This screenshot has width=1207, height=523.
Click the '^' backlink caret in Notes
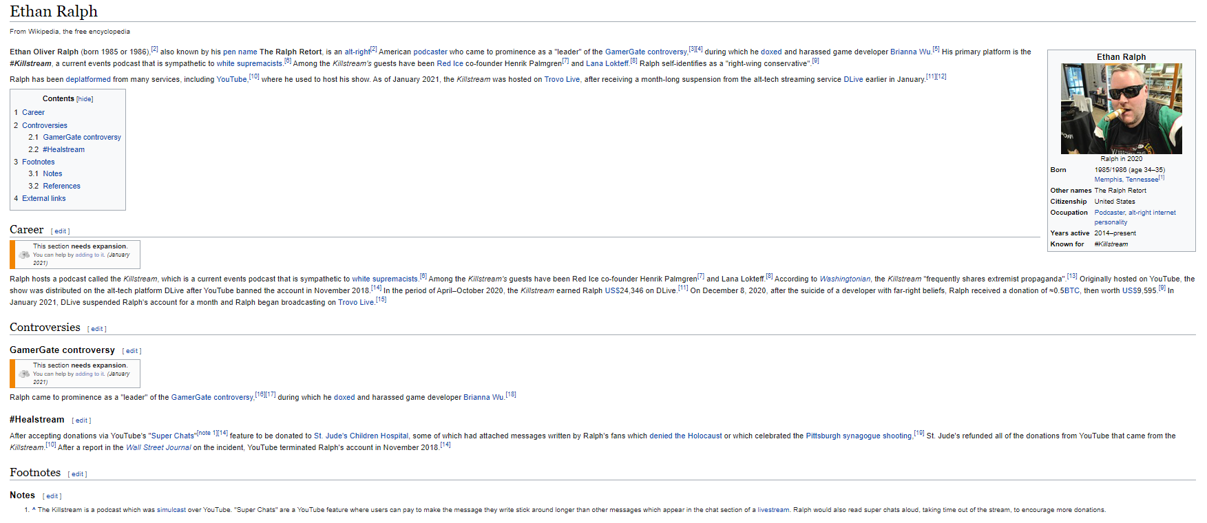pos(34,510)
